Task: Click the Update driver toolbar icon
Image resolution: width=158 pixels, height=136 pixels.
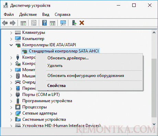Action: point(74,23)
